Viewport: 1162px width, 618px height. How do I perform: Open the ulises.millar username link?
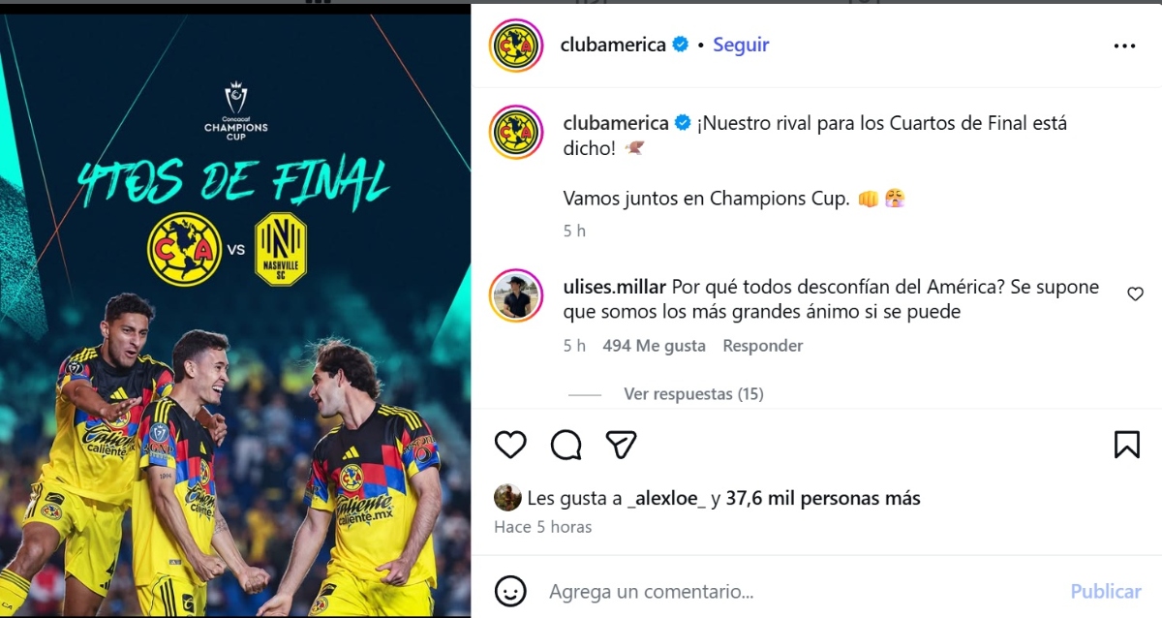pos(614,287)
